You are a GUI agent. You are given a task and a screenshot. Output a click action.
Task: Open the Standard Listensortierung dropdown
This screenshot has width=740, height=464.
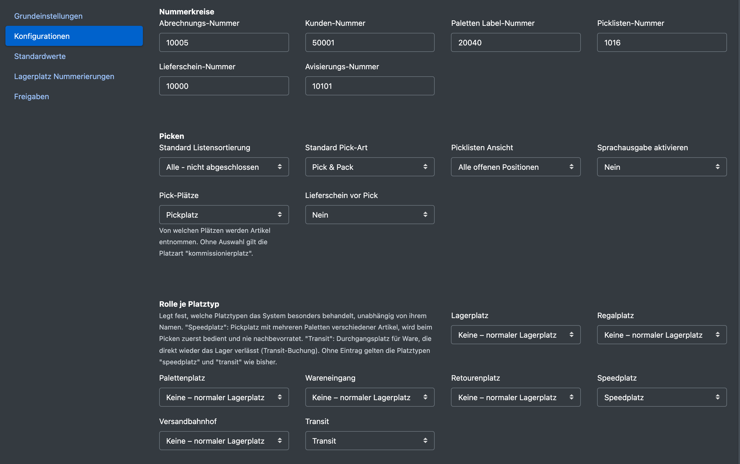pyautogui.click(x=224, y=167)
